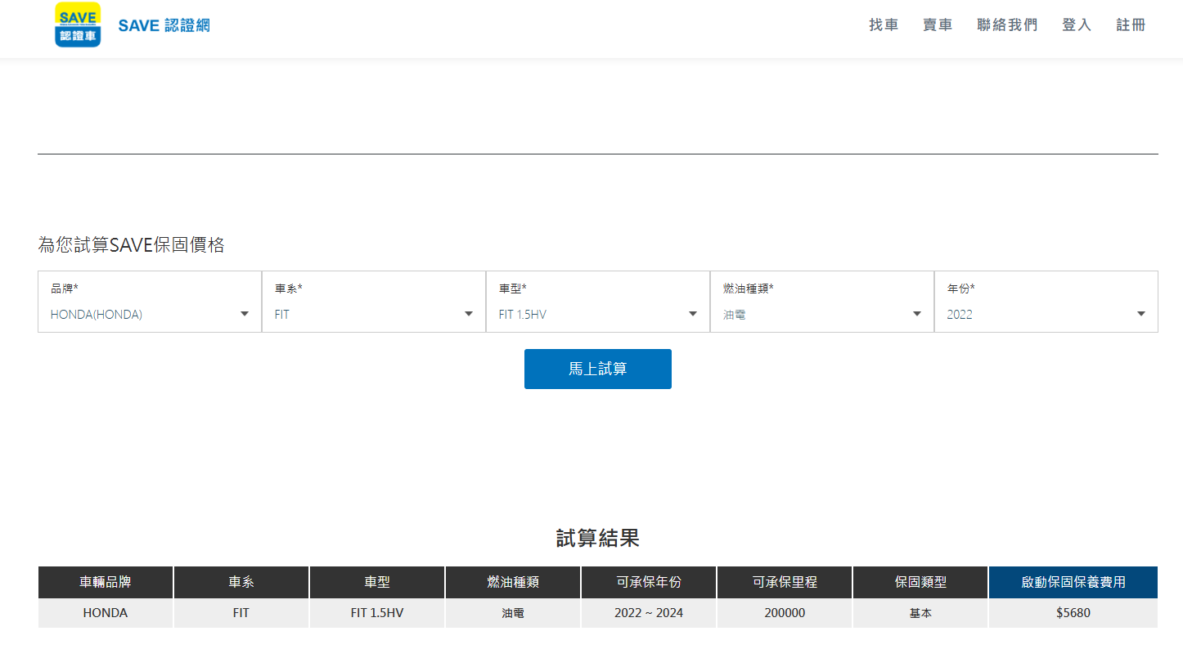The height and width of the screenshot is (649, 1183).
Task: Open the 燃油種類 dropdown showing 油電
Action: tap(822, 302)
